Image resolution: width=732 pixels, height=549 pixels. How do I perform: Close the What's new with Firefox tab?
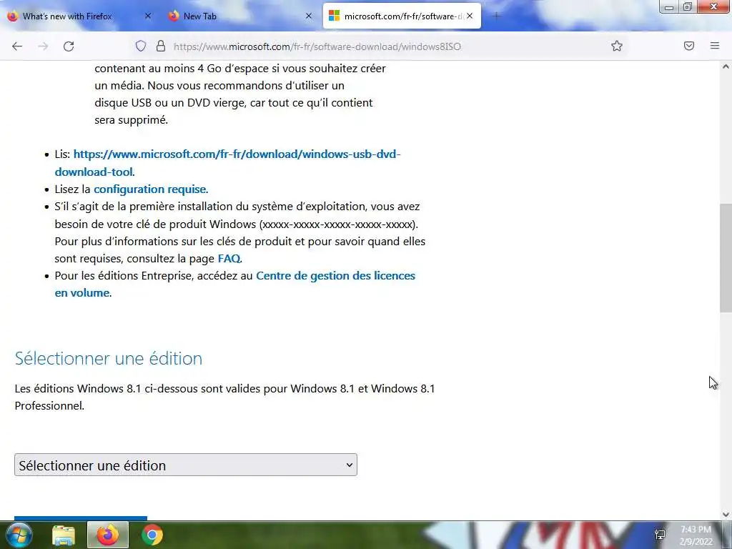point(148,16)
